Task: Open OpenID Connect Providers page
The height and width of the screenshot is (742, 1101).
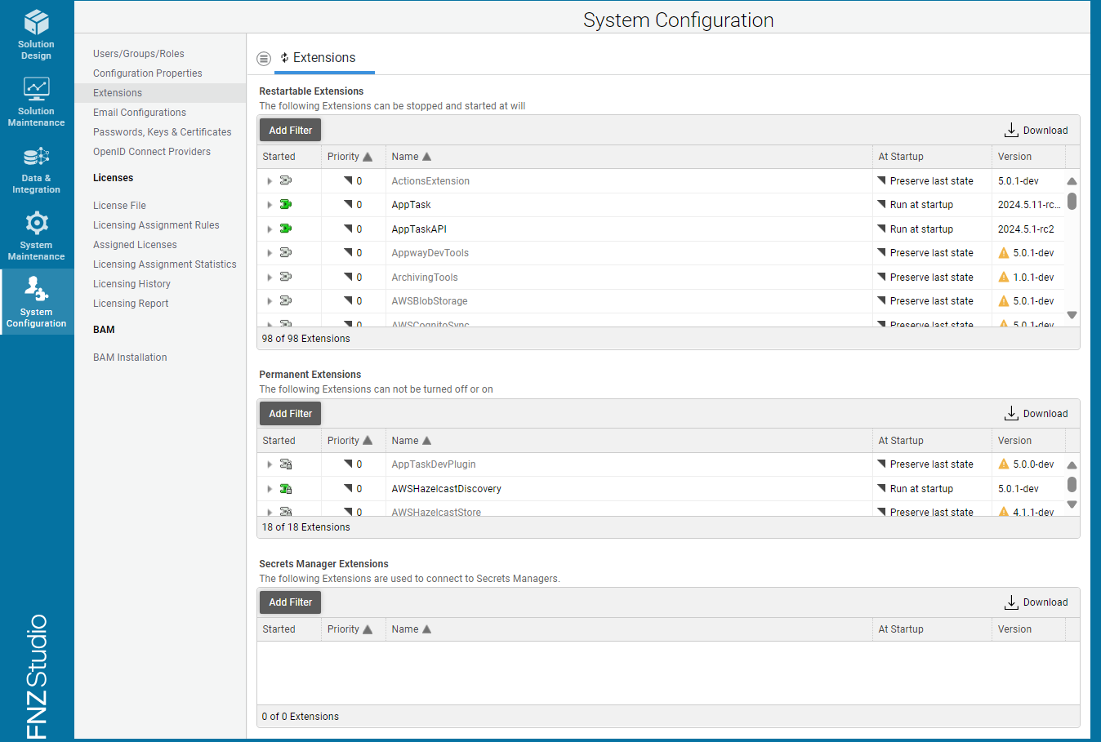Action: pyautogui.click(x=152, y=152)
